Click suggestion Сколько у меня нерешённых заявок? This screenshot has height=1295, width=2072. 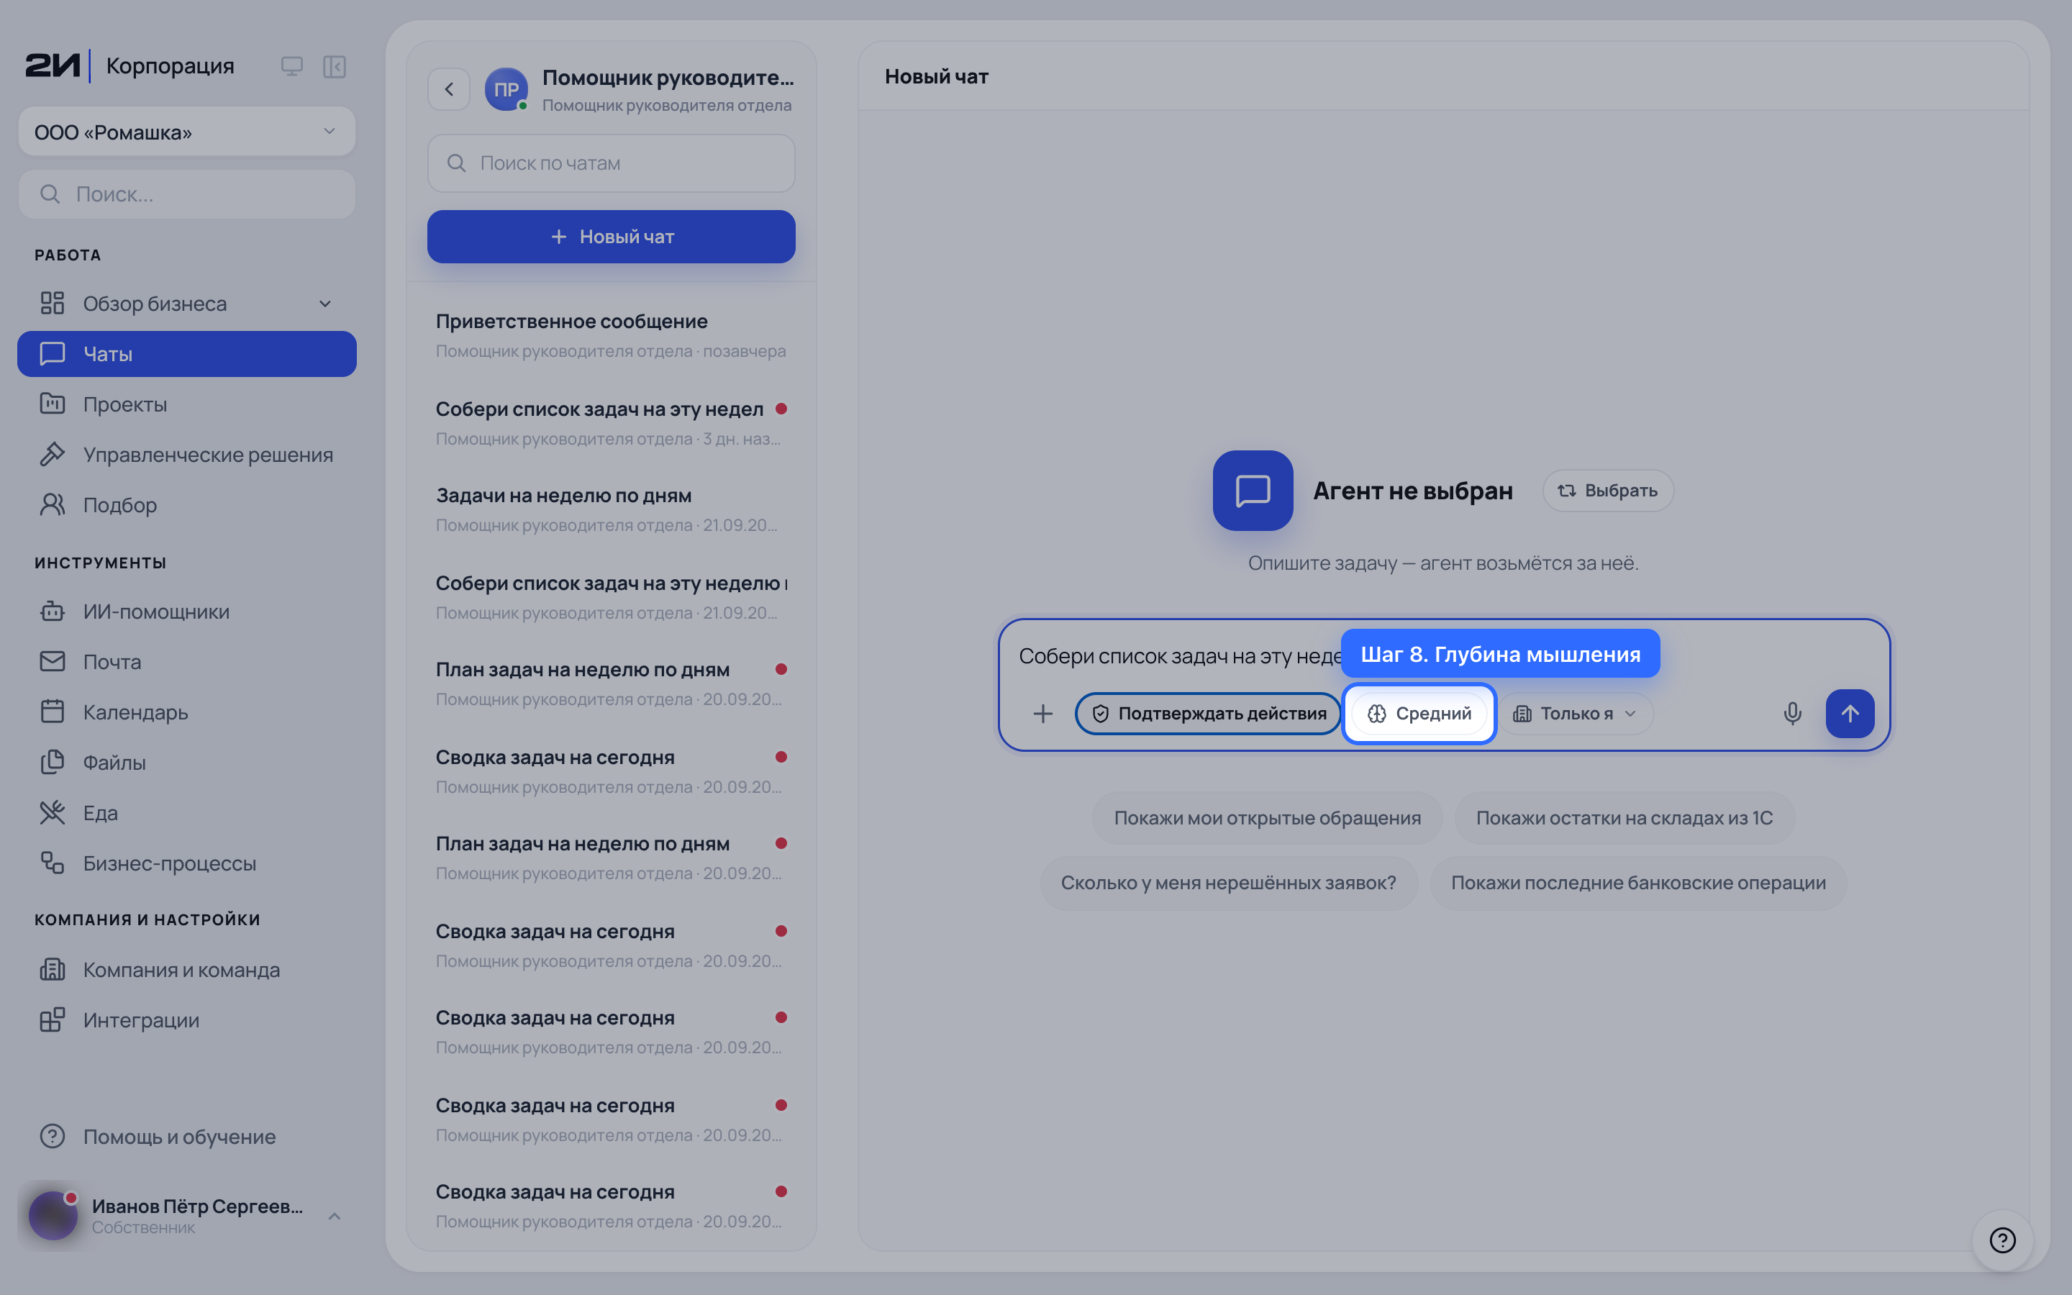point(1229,883)
